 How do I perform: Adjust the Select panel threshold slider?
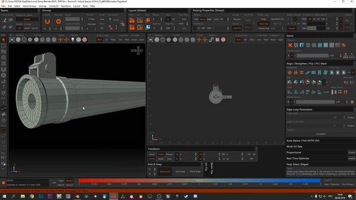click(x=313, y=56)
